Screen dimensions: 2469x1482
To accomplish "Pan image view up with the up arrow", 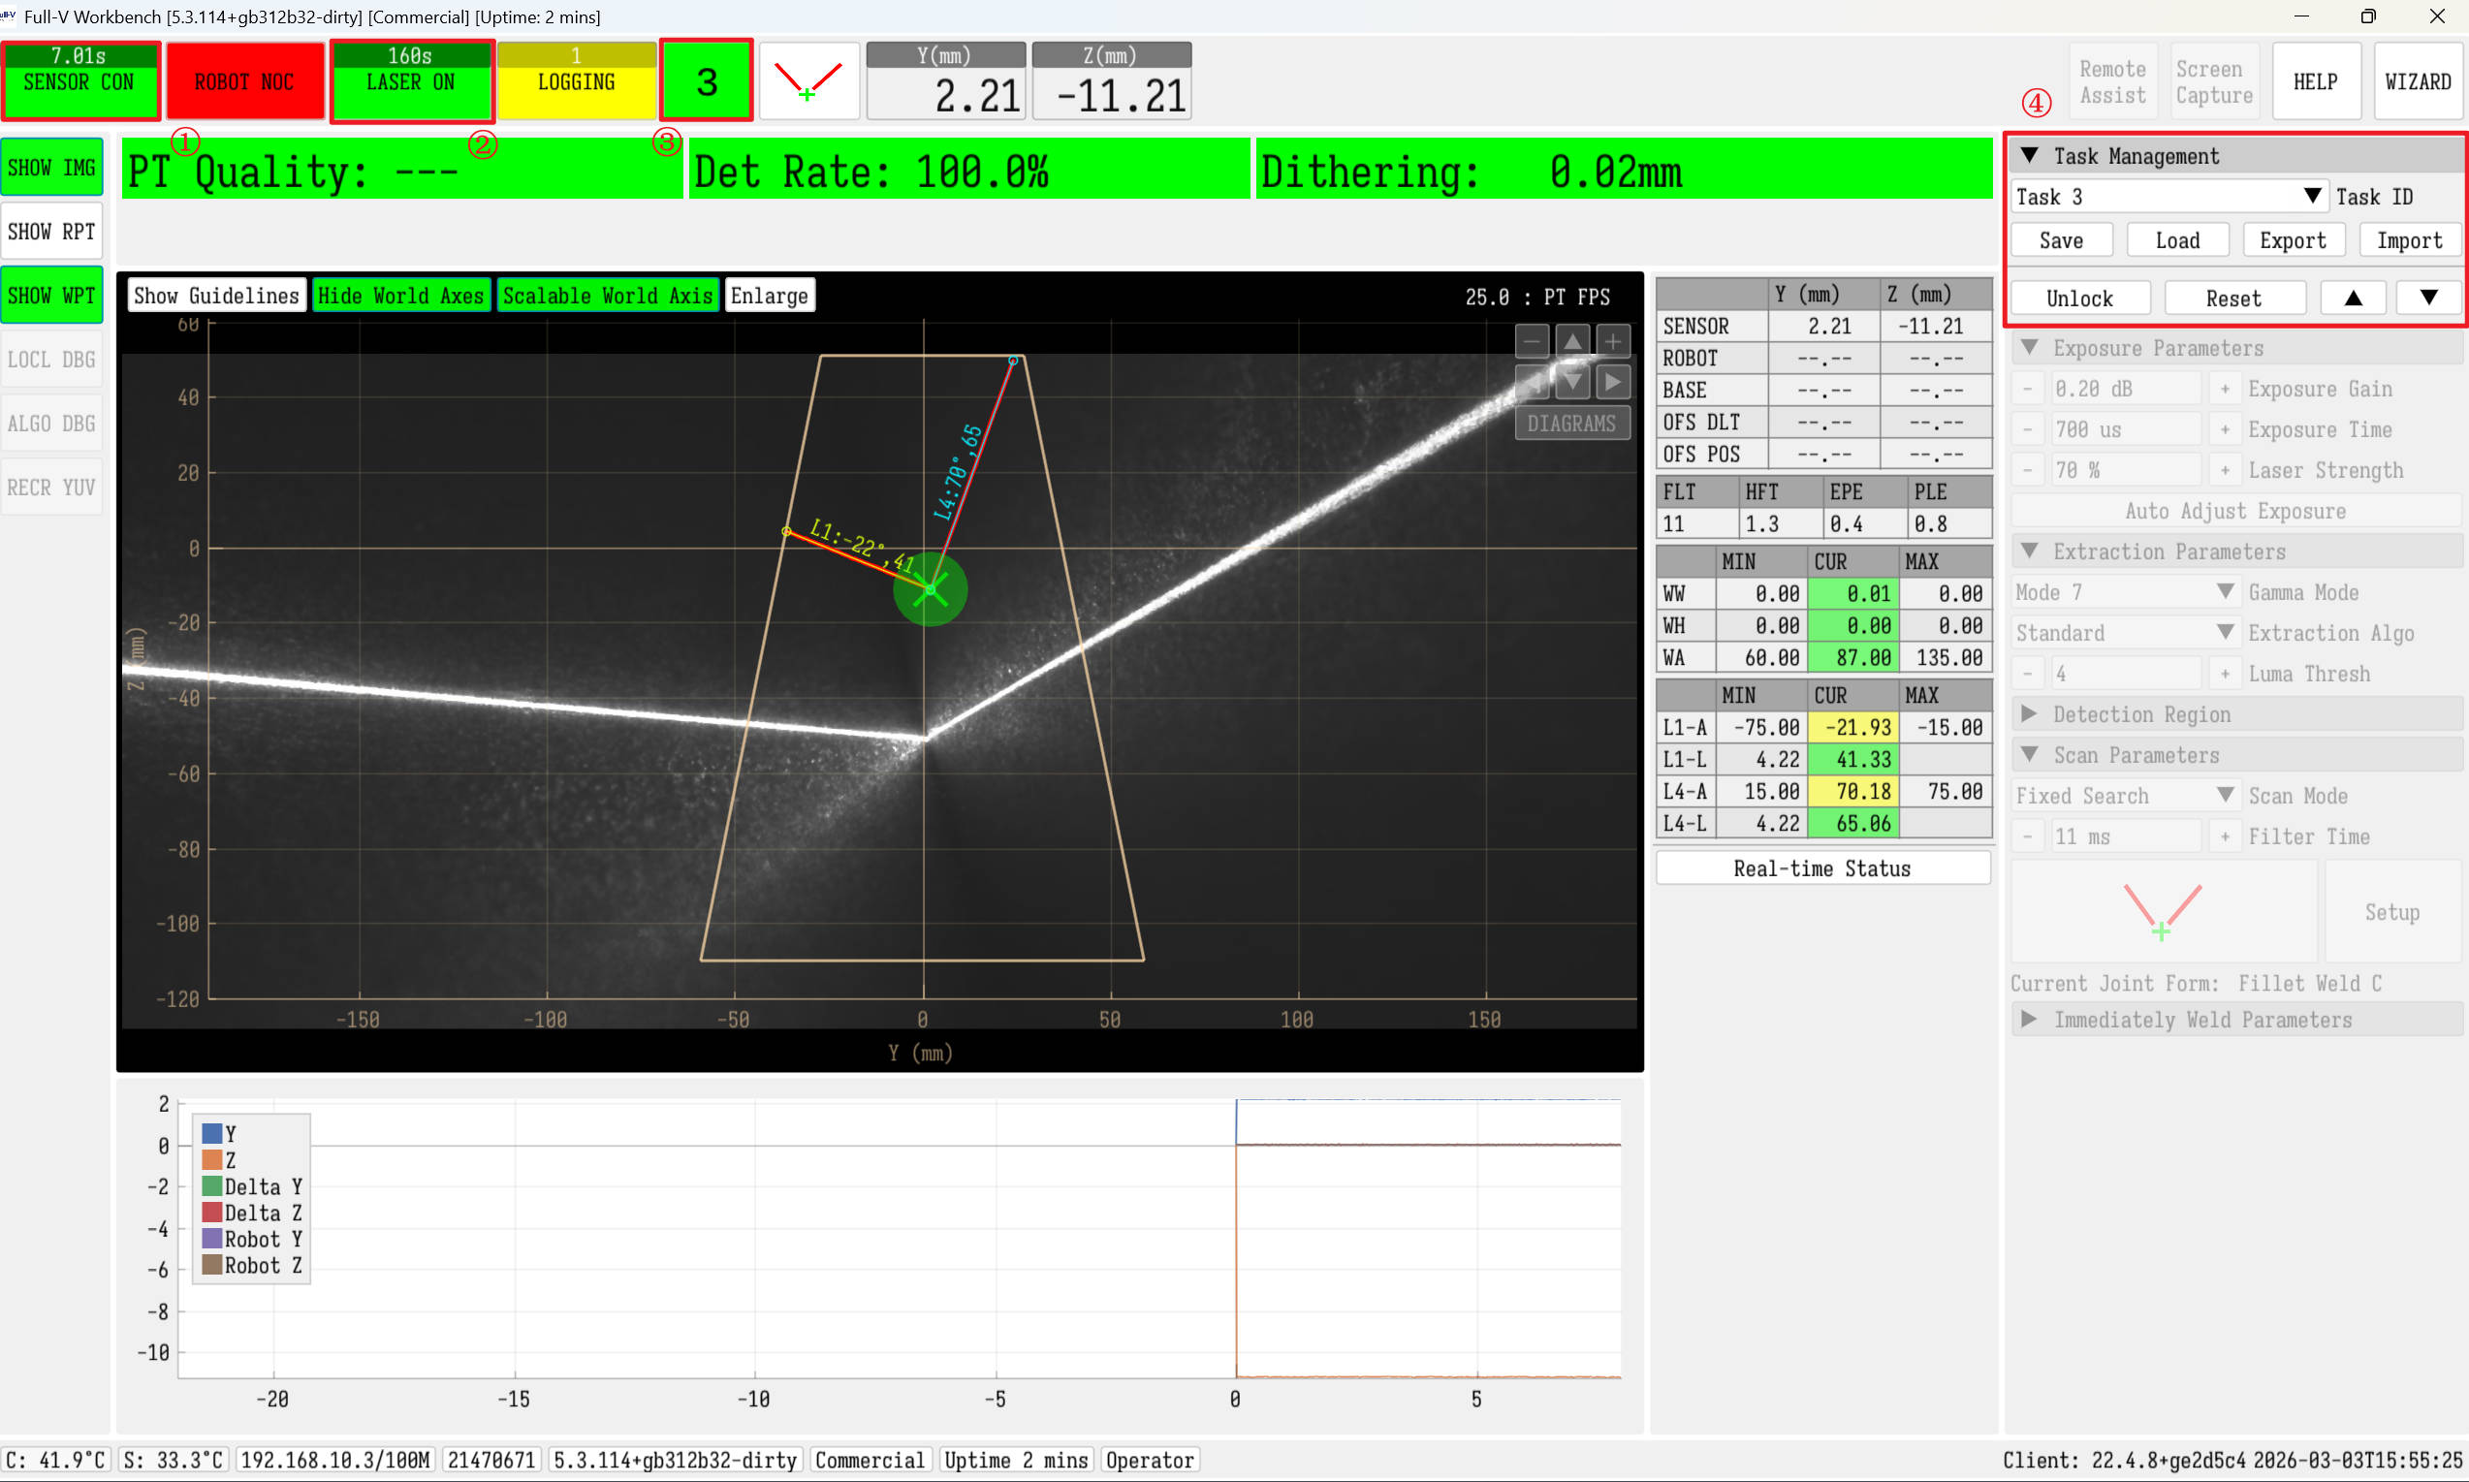I will pos(1572,341).
